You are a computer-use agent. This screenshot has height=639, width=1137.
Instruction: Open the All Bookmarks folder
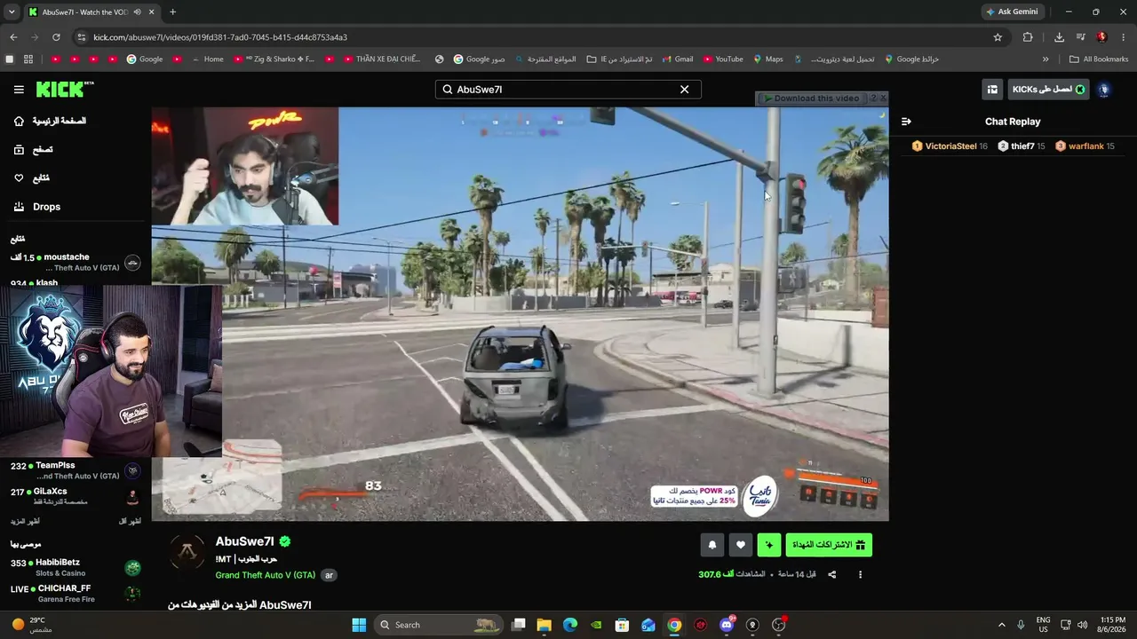coord(1099,59)
